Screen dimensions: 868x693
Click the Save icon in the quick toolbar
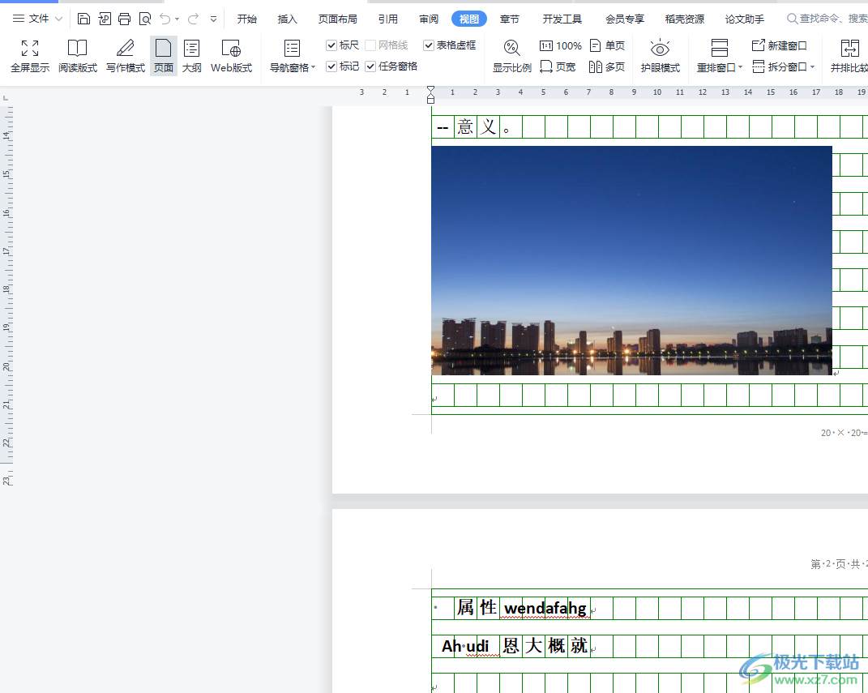pyautogui.click(x=83, y=19)
